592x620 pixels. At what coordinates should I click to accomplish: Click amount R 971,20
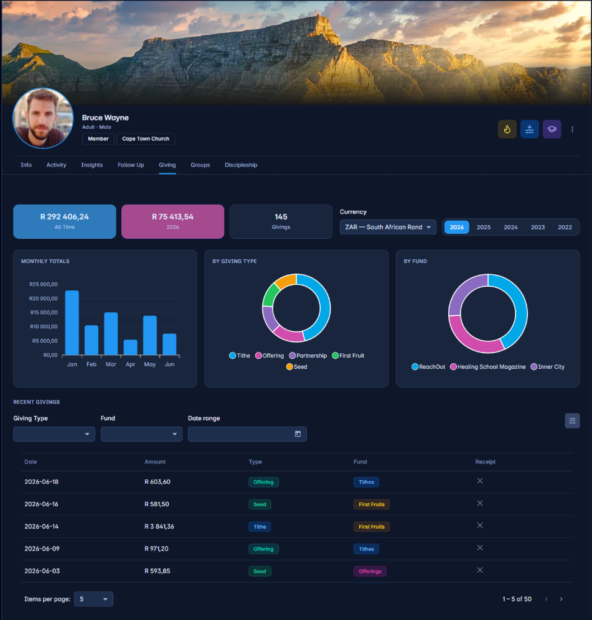click(156, 548)
